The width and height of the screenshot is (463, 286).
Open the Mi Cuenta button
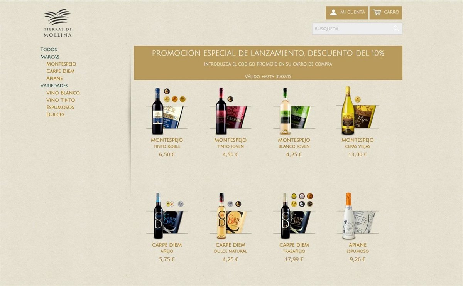tap(346, 12)
